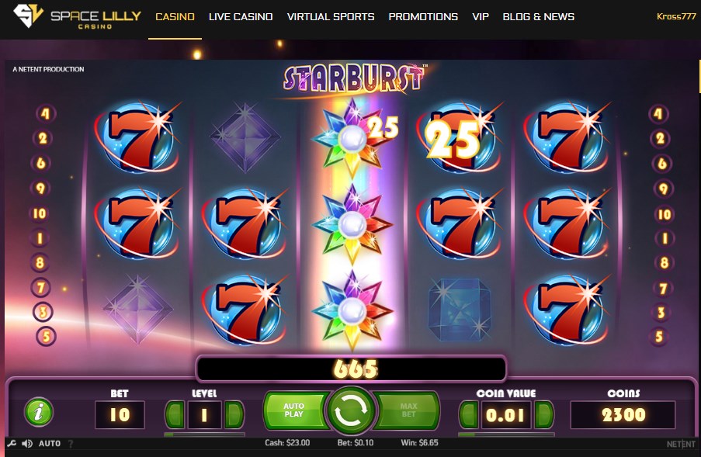Screen dimensions: 701x457
Task: Start Auto Play button
Action: coord(295,410)
